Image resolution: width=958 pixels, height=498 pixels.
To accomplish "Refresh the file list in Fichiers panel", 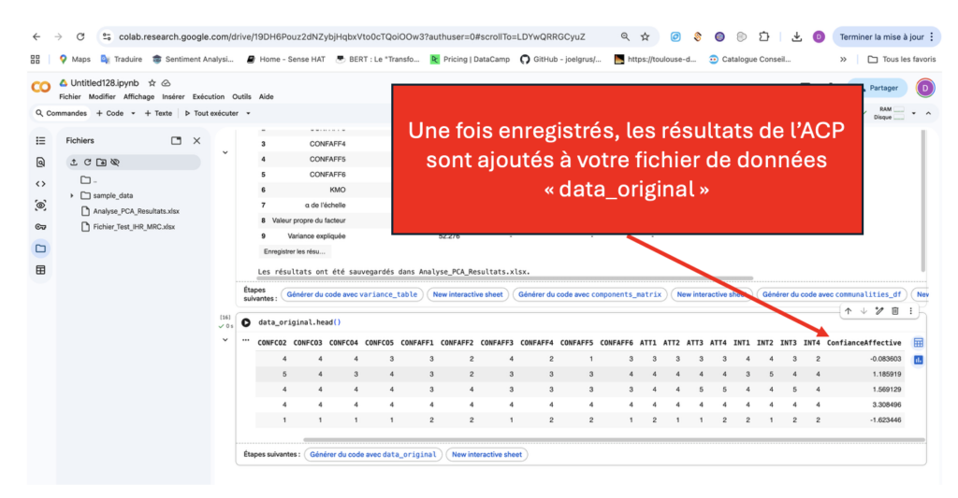I will coord(87,163).
